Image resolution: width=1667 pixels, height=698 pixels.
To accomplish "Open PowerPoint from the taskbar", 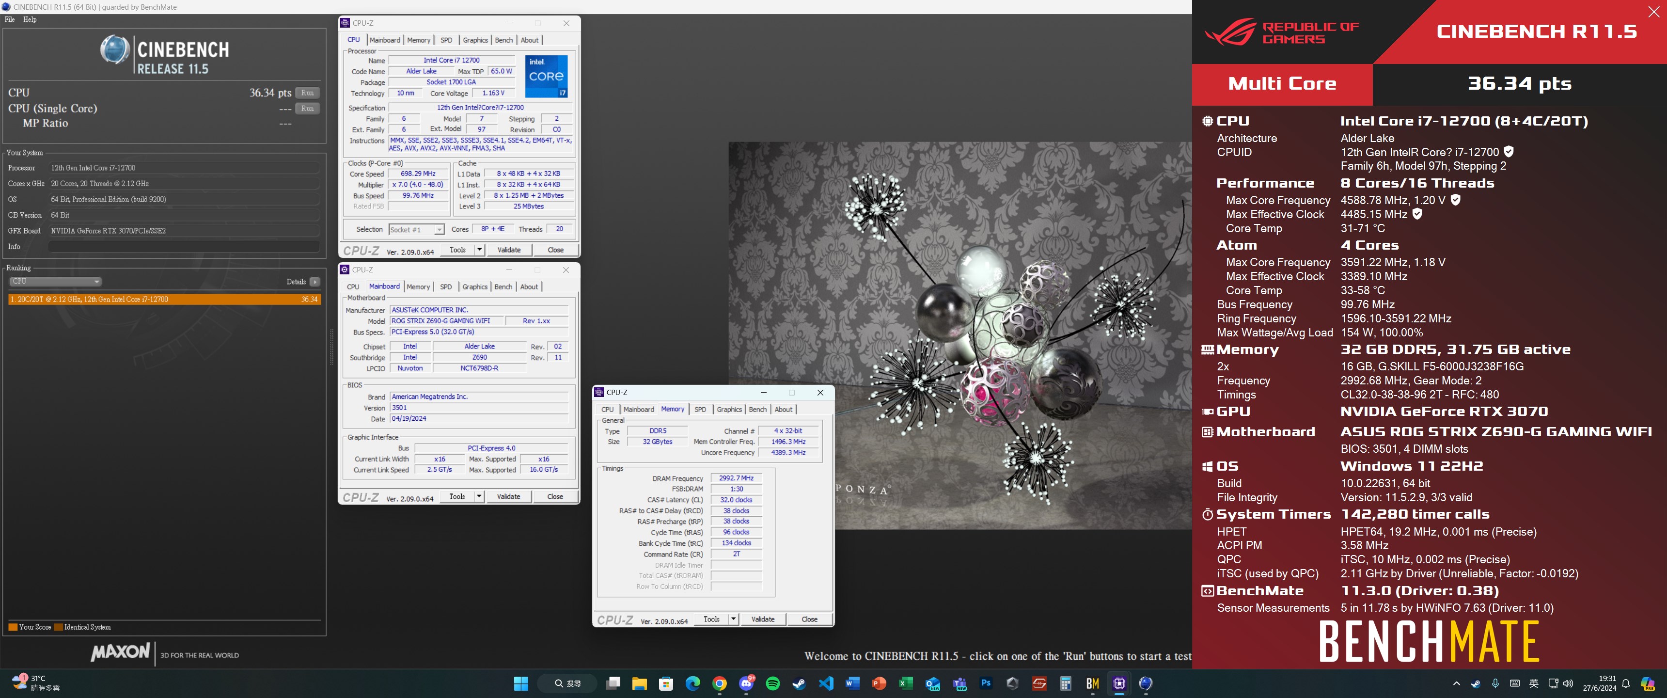I will point(879,684).
